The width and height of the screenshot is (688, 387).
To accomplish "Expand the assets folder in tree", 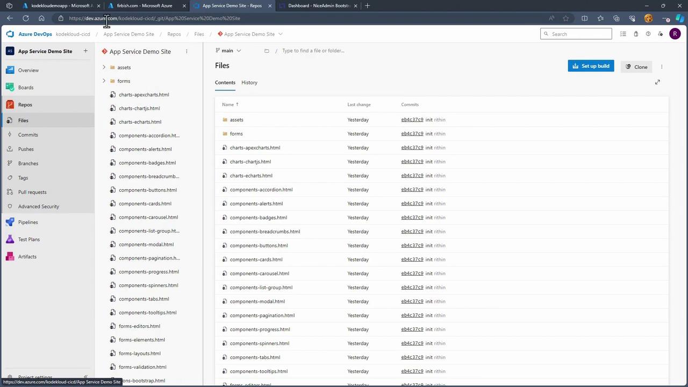I will (x=104, y=67).
